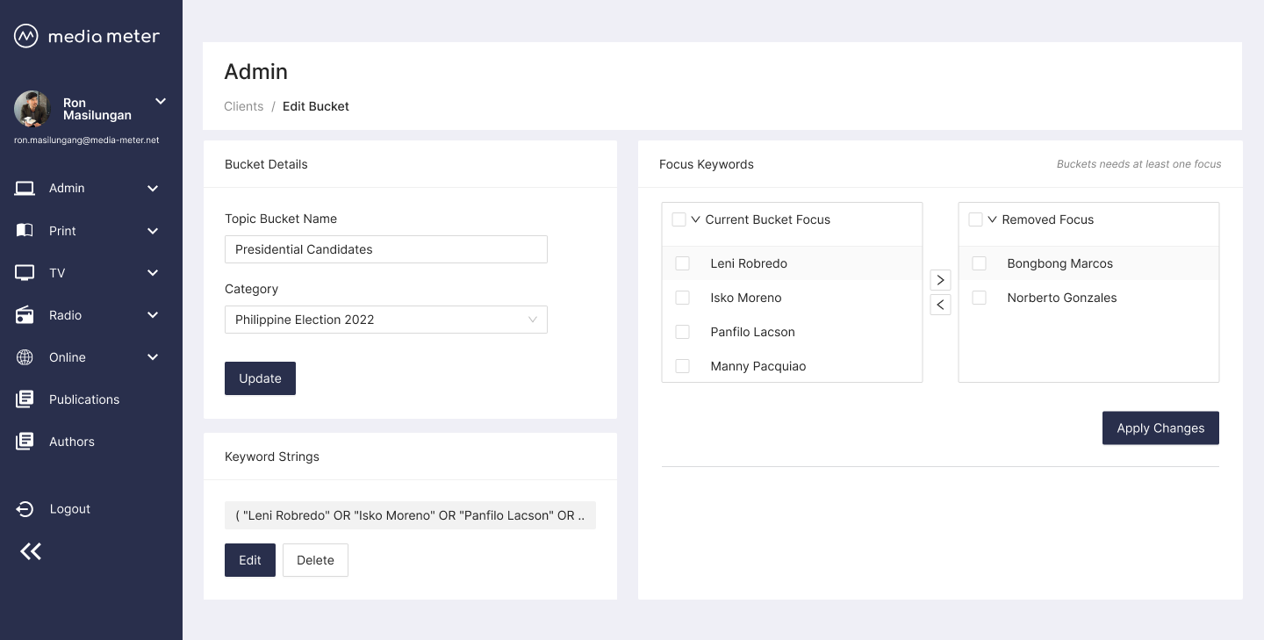Move selected focus back to Current list

(940, 305)
